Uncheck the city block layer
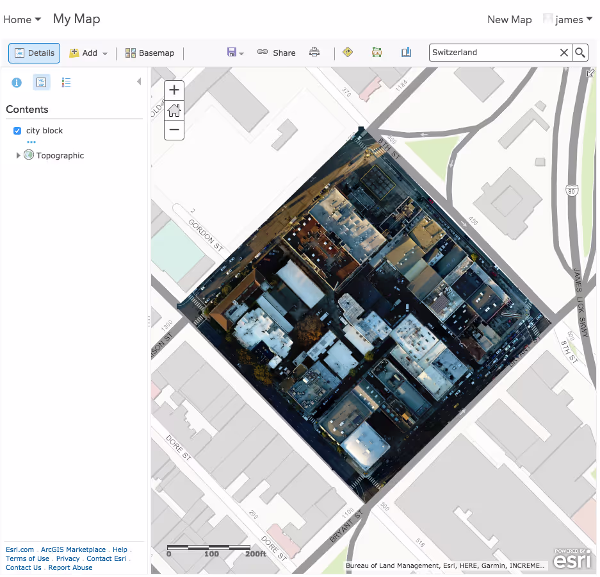The width and height of the screenshot is (600, 577). click(17, 131)
